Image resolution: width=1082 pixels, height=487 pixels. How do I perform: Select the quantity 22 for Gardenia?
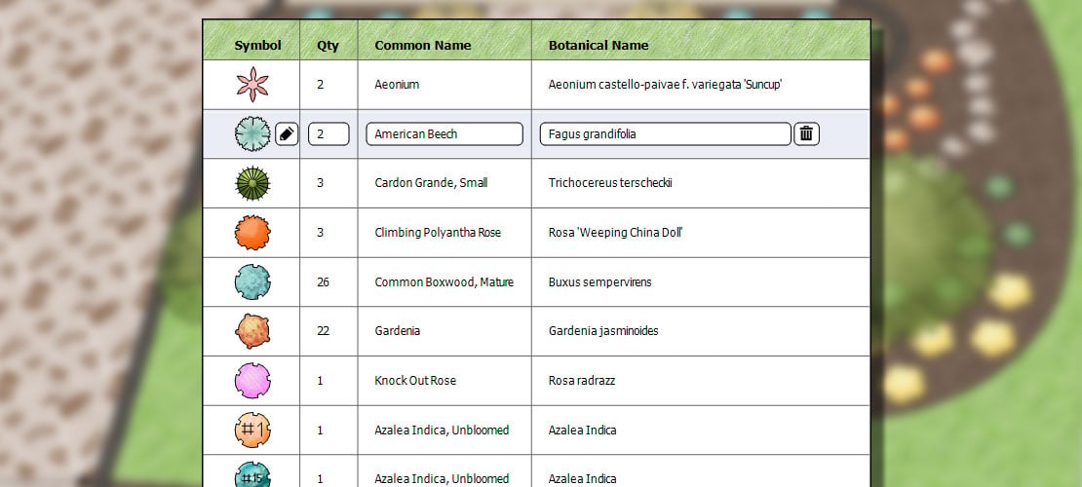tap(323, 331)
